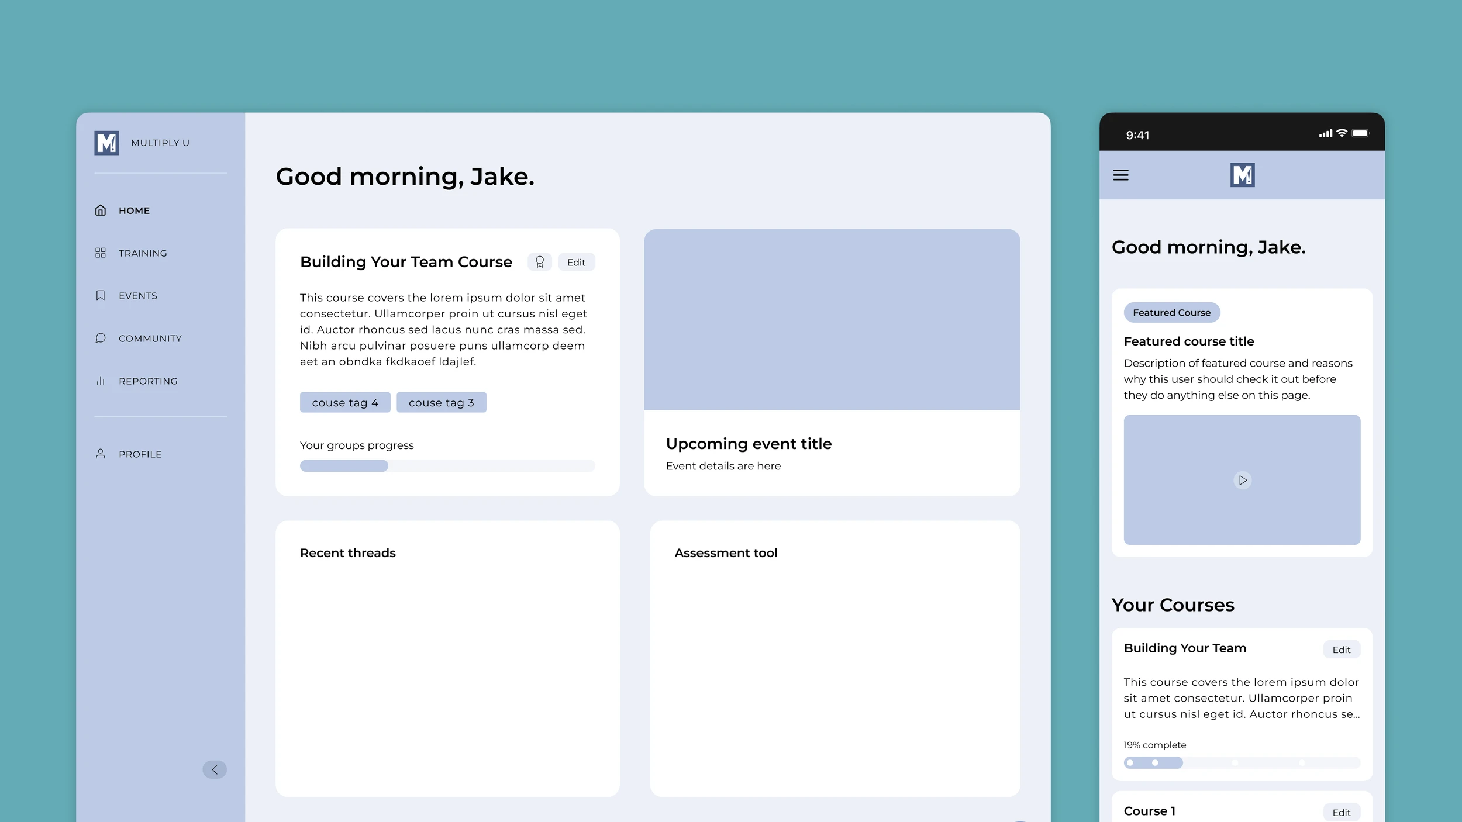Image resolution: width=1462 pixels, height=822 pixels.
Task: Click the Profile person icon
Action: pos(101,454)
